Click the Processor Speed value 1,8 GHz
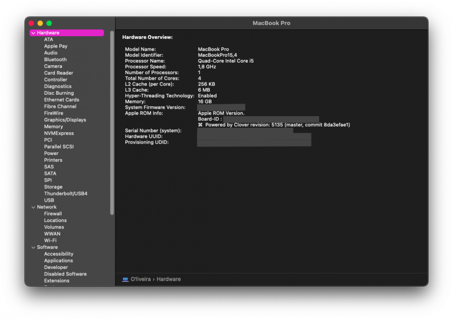The height and width of the screenshot is (319, 453). pos(207,67)
